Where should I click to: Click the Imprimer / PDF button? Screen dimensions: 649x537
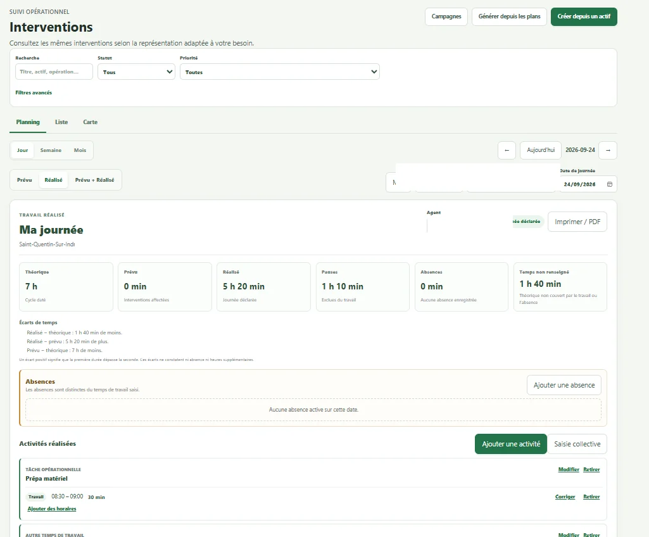click(x=577, y=222)
